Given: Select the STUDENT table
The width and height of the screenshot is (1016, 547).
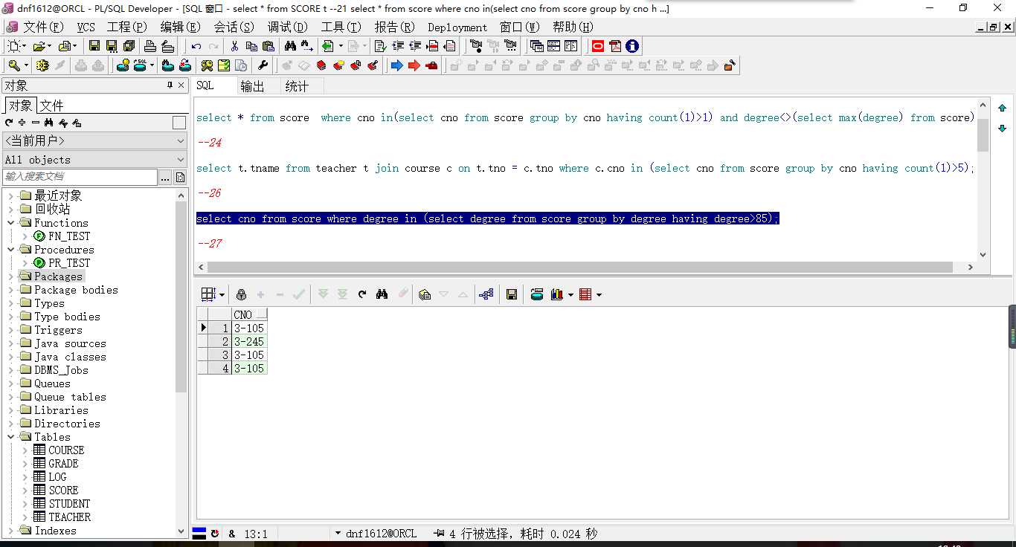Looking at the screenshot, I should [69, 504].
